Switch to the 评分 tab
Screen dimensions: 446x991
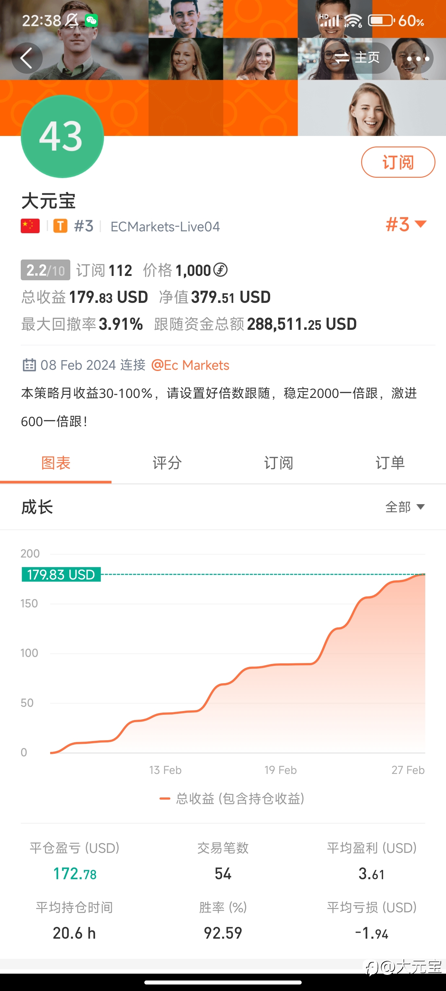[167, 463]
